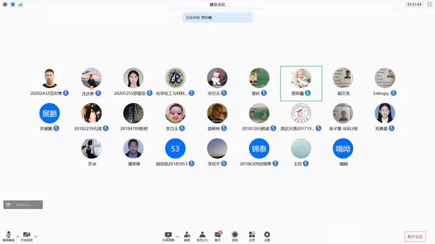Open the chat (聊天) window

pos(217,236)
